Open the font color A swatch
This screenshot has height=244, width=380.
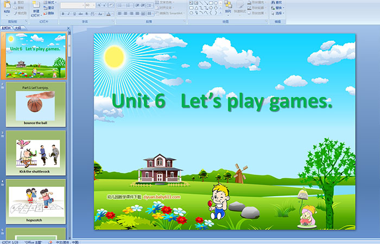(109, 14)
